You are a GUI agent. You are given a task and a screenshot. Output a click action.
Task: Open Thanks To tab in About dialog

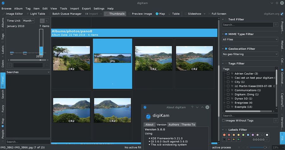click(188, 125)
